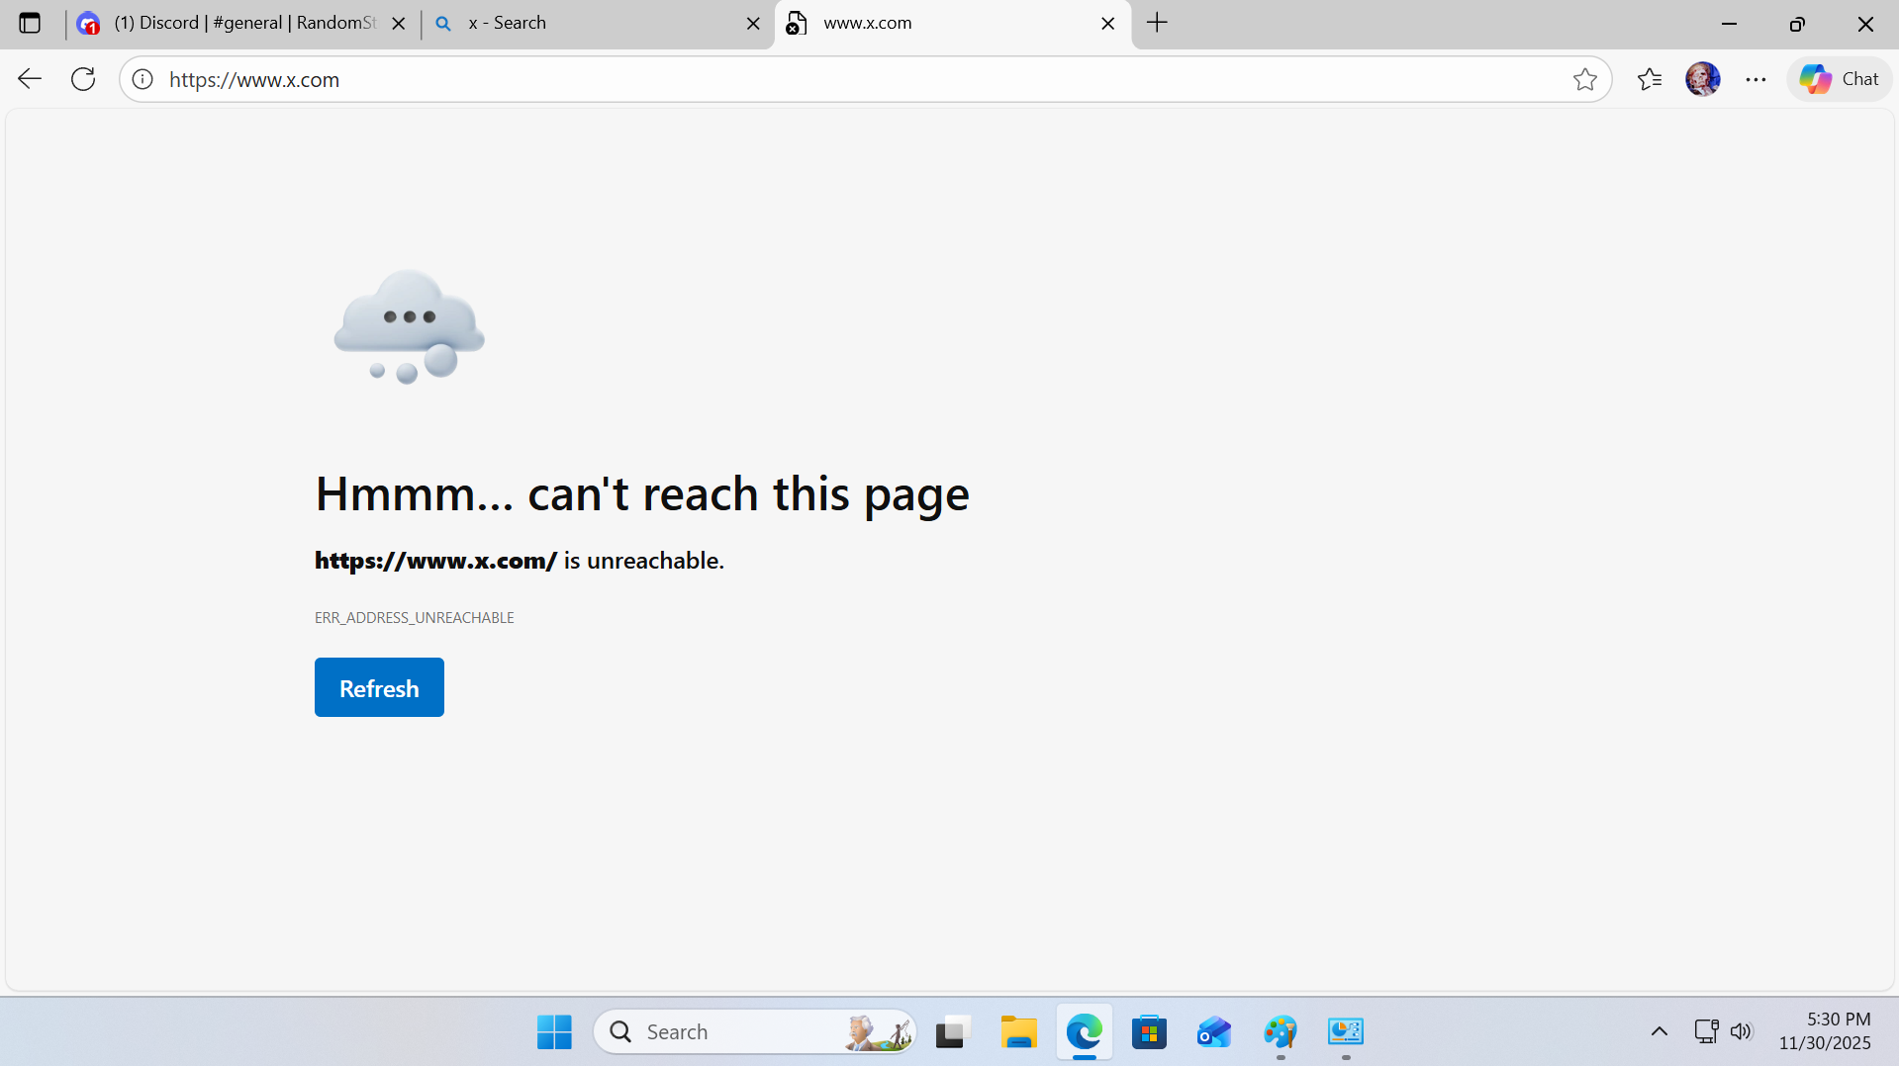View site information icon in address bar

click(x=142, y=79)
